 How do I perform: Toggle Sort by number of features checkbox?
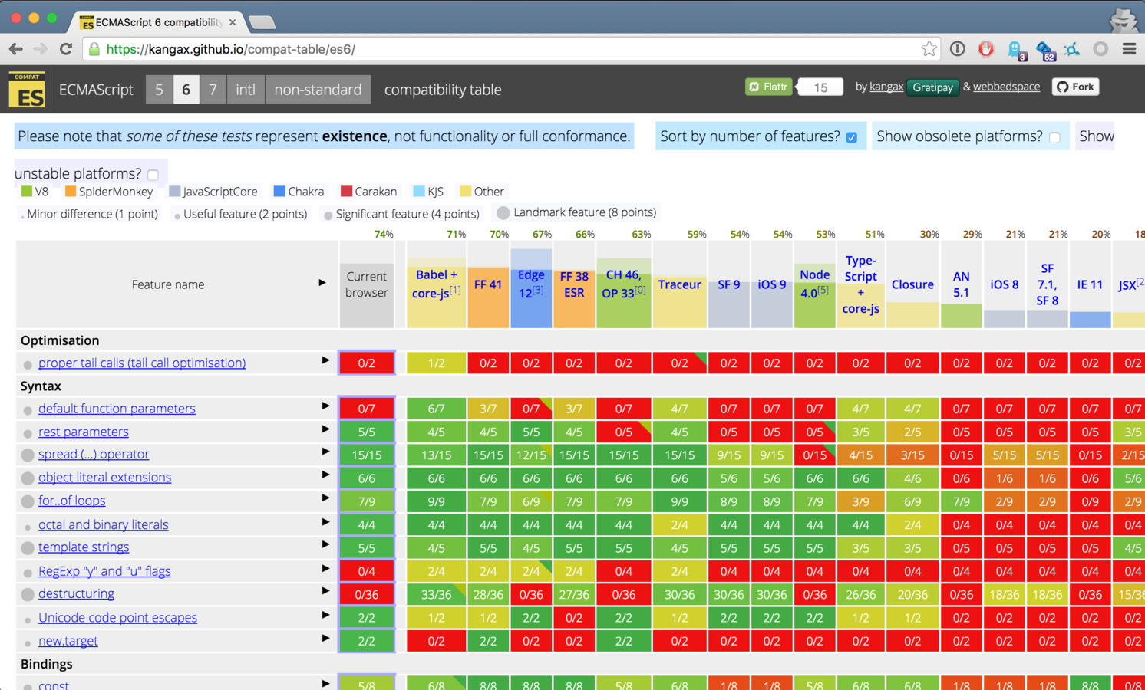[x=852, y=137]
